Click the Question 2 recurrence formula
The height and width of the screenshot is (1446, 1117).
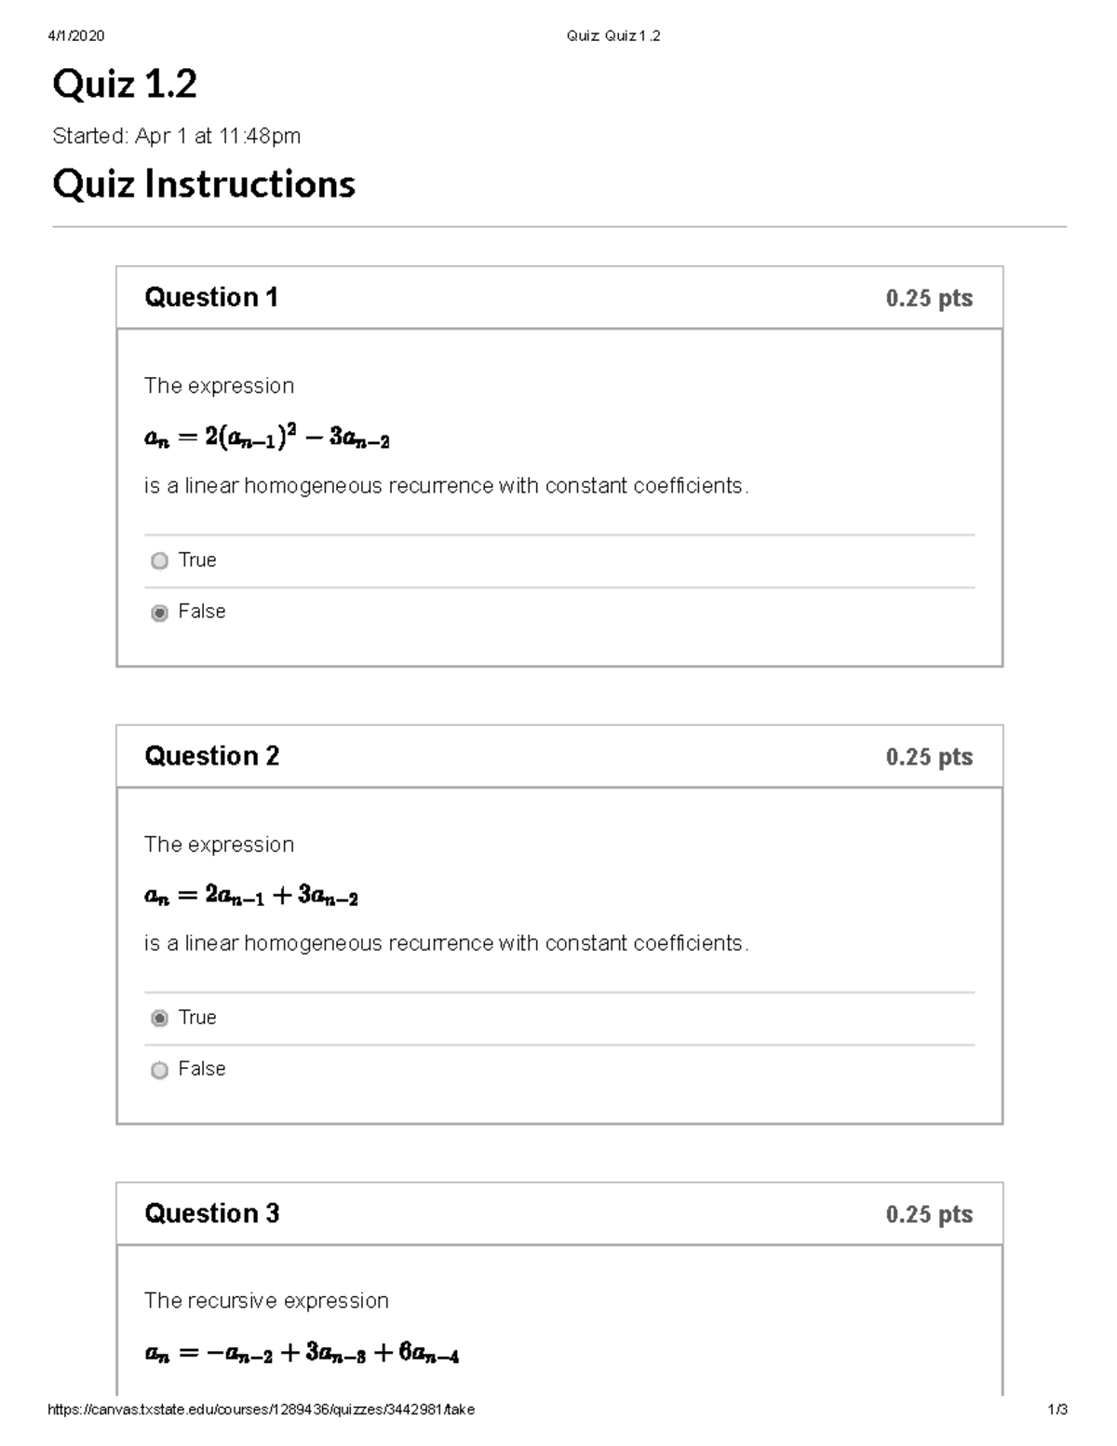251,896
